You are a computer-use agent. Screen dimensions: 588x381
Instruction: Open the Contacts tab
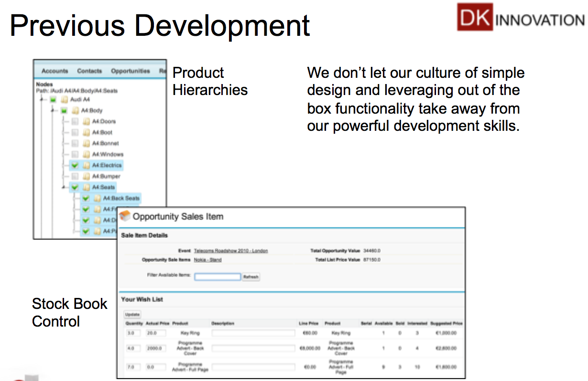[90, 71]
